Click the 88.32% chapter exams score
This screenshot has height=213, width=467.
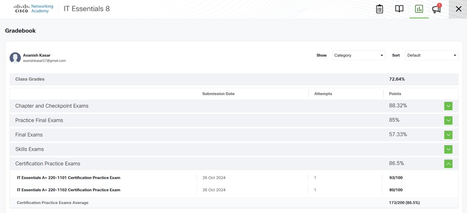[398, 106]
